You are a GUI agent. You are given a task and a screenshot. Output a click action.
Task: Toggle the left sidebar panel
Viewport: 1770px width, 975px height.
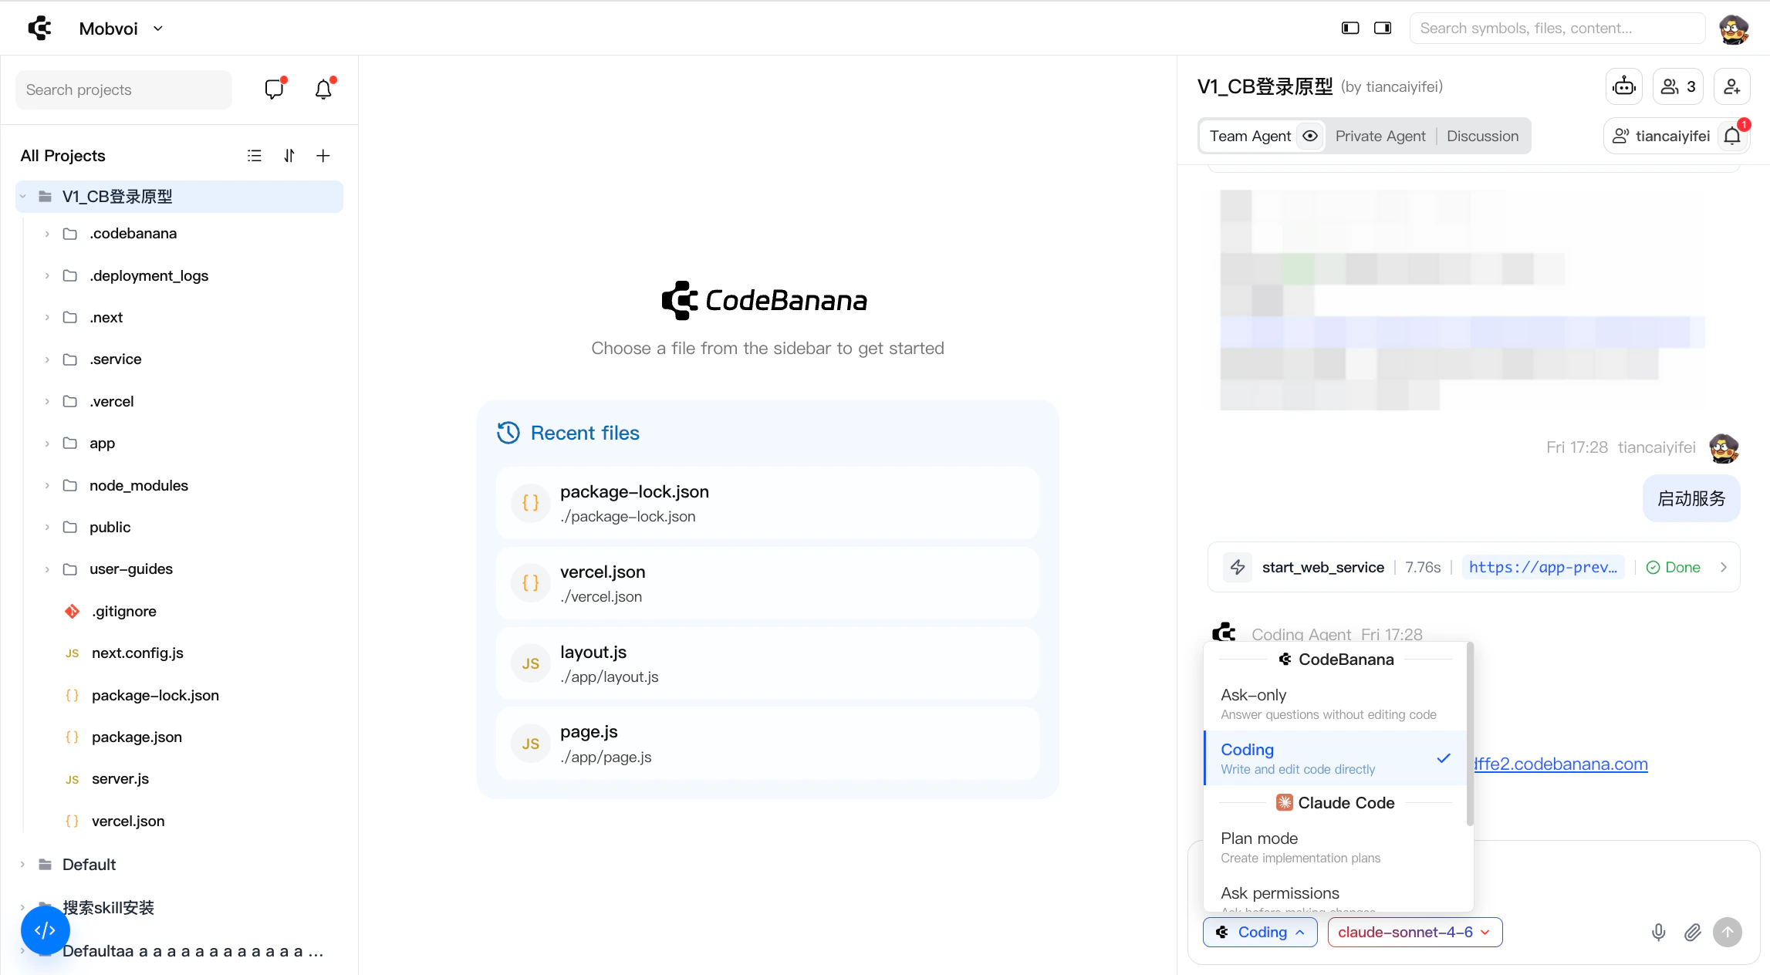tap(1350, 29)
